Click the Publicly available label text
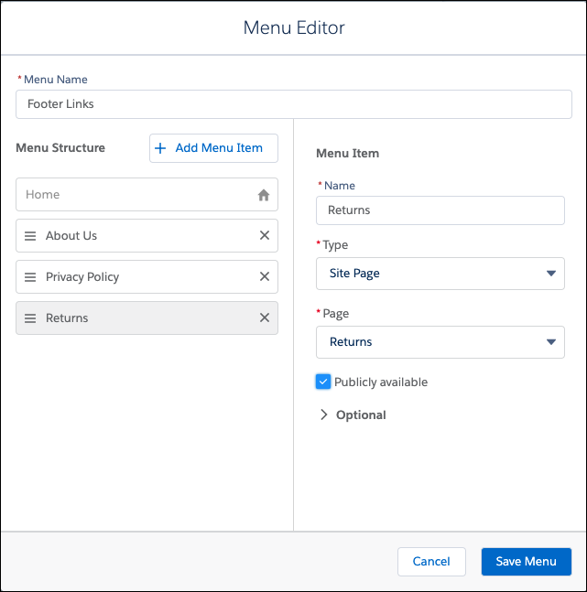This screenshot has height=592, width=587. tap(381, 382)
